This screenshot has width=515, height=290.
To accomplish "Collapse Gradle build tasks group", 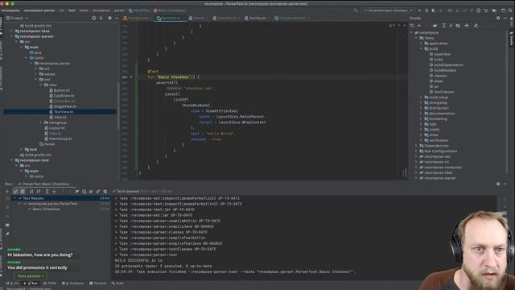I will 421,48.
